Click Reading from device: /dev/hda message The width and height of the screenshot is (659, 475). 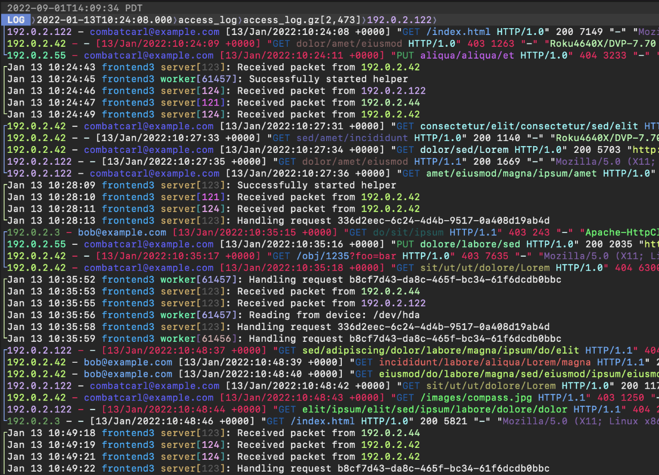[334, 315]
